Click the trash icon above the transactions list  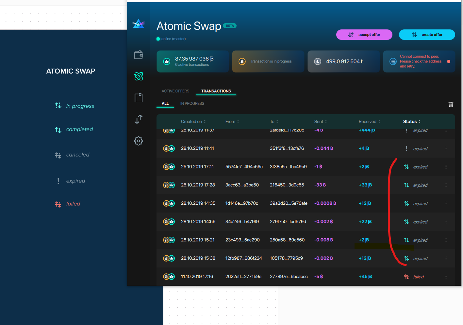[x=451, y=104]
